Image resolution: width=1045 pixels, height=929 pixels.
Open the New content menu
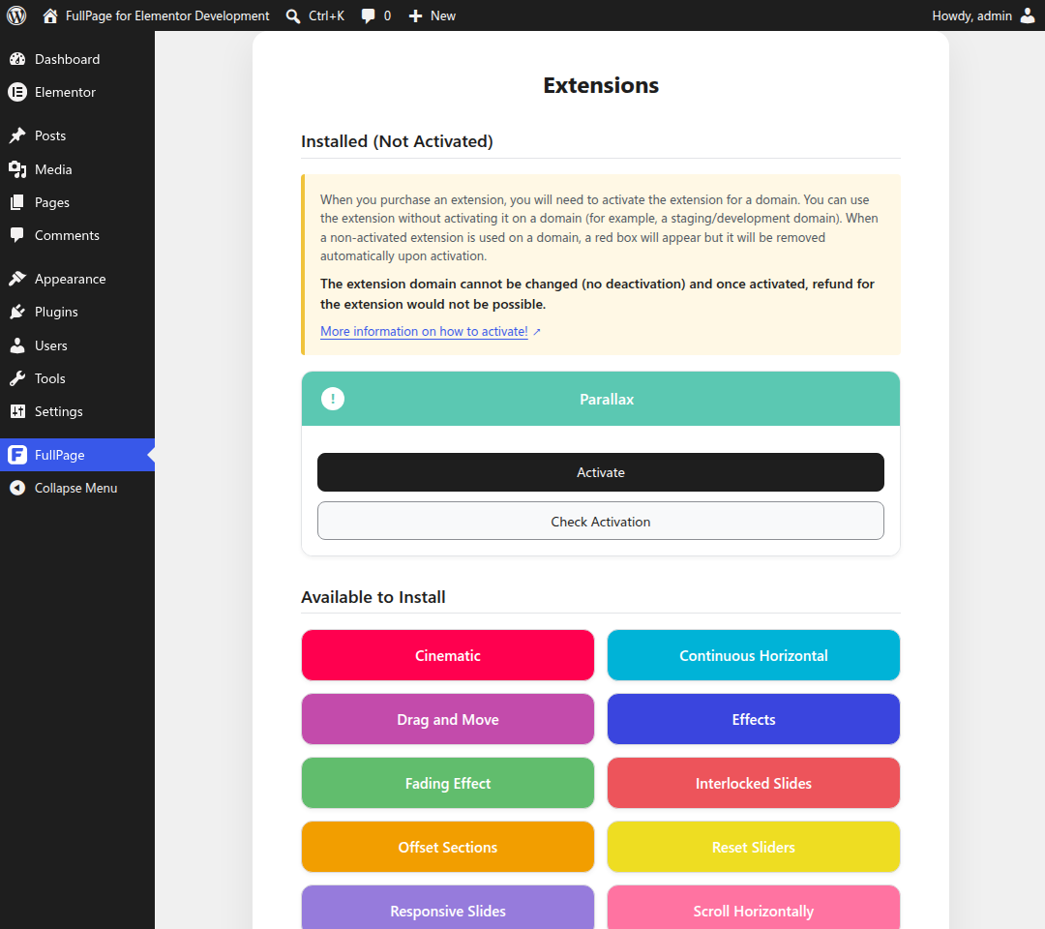point(432,16)
